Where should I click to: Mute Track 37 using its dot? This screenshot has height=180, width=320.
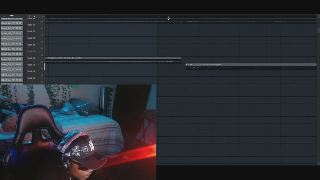[42, 42]
